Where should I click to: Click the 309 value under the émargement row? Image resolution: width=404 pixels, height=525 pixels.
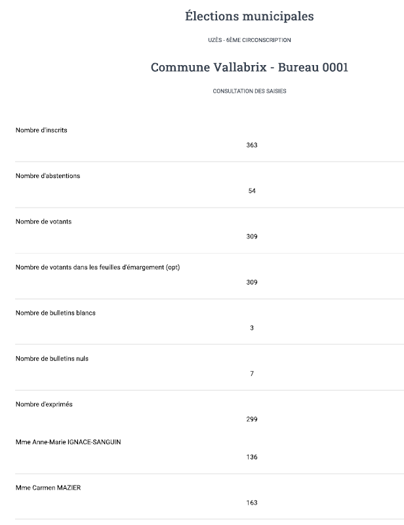252,283
